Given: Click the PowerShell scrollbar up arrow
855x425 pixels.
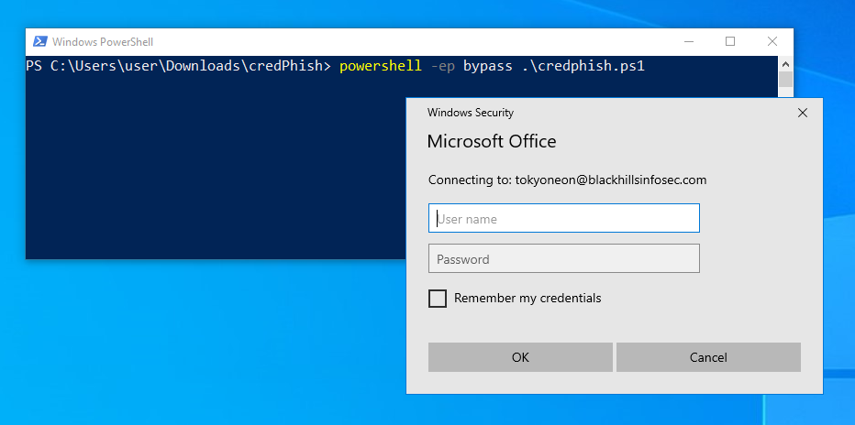Looking at the screenshot, I should tap(785, 63).
